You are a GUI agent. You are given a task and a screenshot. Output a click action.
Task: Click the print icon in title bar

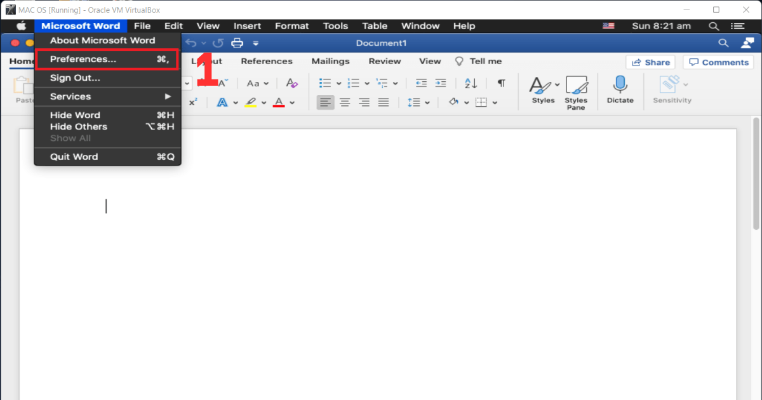[x=237, y=43]
